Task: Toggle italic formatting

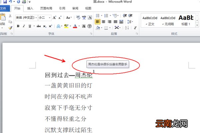Action: [24, 26]
